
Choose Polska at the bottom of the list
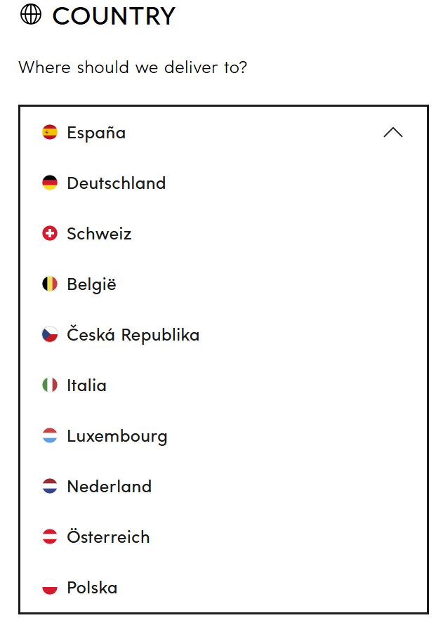pyautogui.click(x=92, y=587)
